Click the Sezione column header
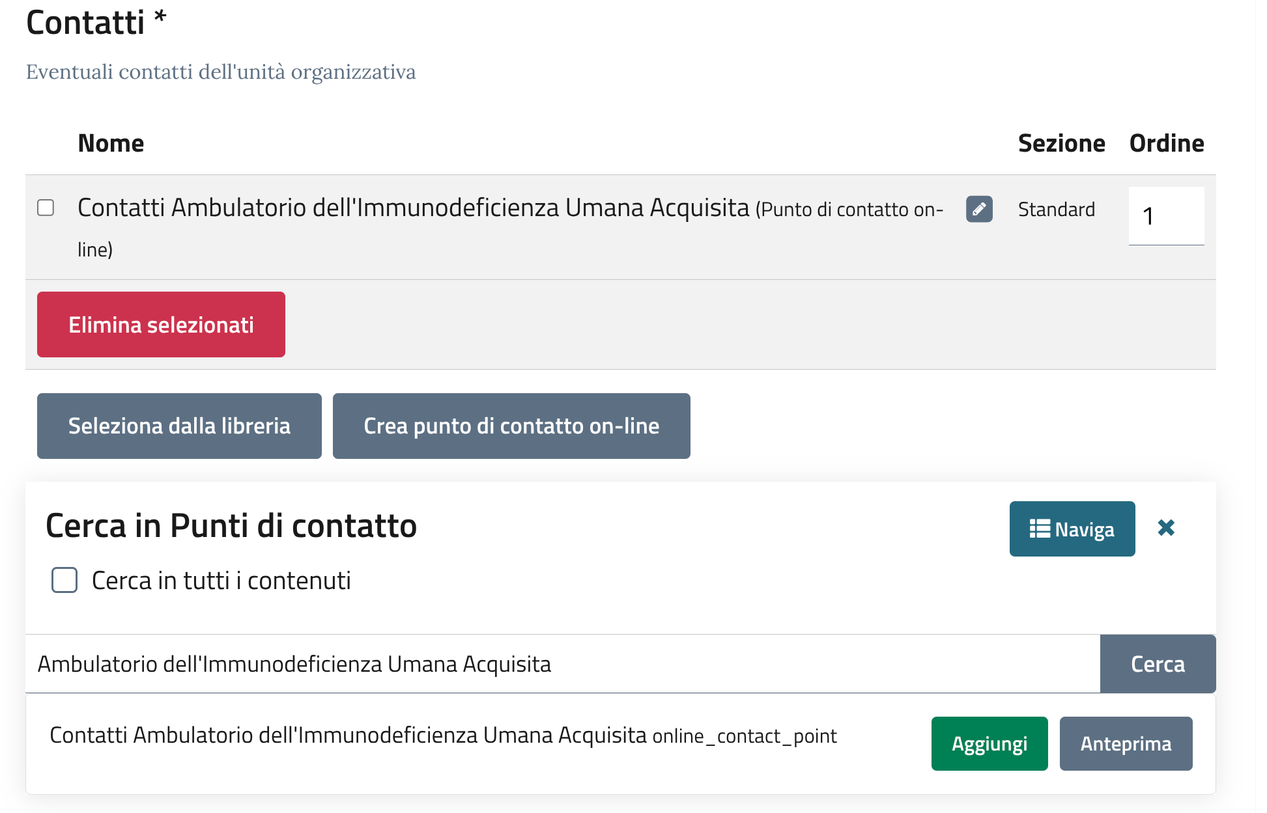 (x=1061, y=143)
